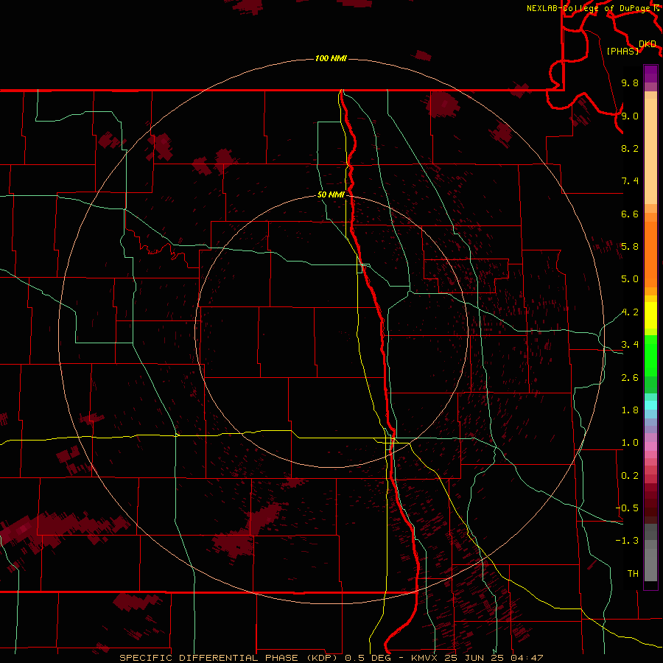Image resolution: width=663 pixels, height=663 pixels.
Task: Click the 8.2 scale value
Action: tap(630, 148)
